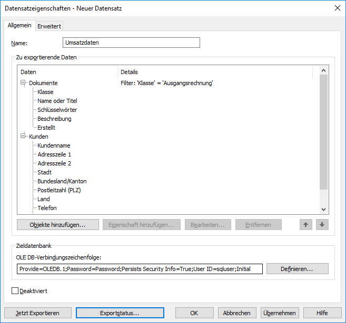
Task: Collapse the Dokumente tree node
Action: click(x=23, y=83)
